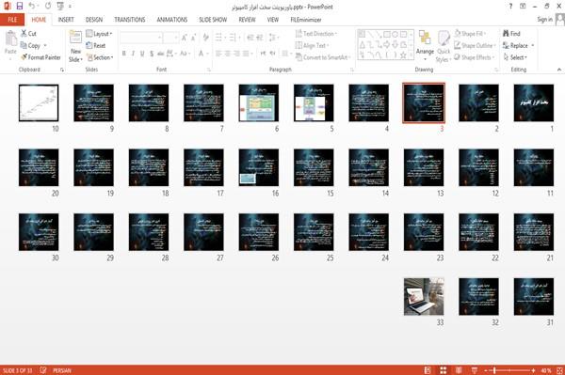
Task: Open the REVIEW tab
Action: pos(247,20)
